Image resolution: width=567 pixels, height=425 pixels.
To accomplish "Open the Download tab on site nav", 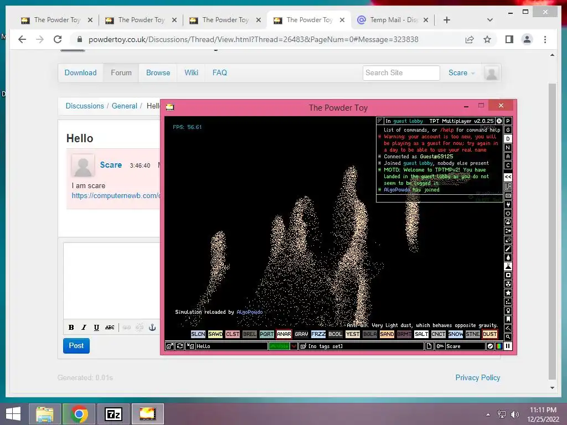I will tap(80, 72).
